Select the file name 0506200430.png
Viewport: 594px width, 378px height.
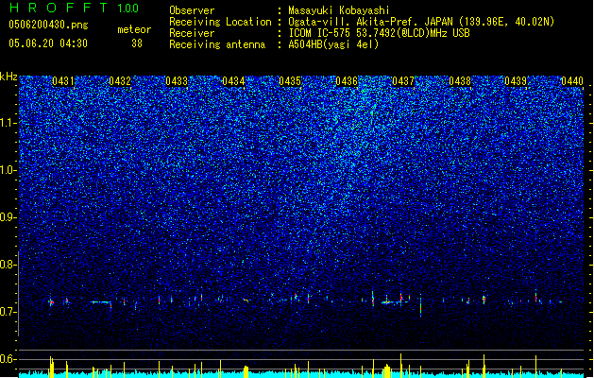(48, 25)
